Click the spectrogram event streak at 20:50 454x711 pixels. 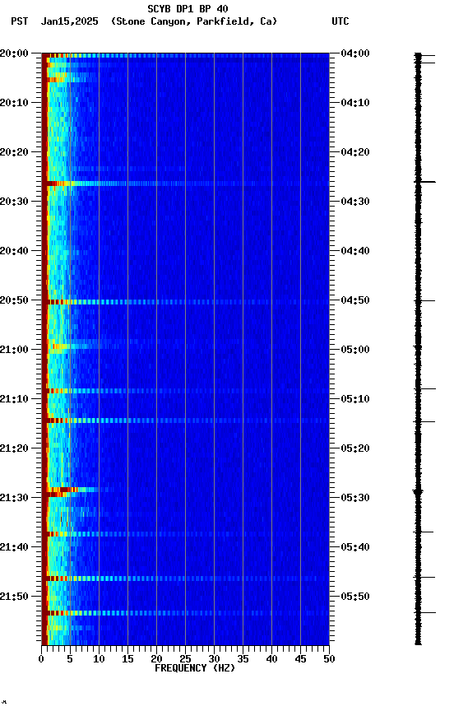[x=185, y=302]
